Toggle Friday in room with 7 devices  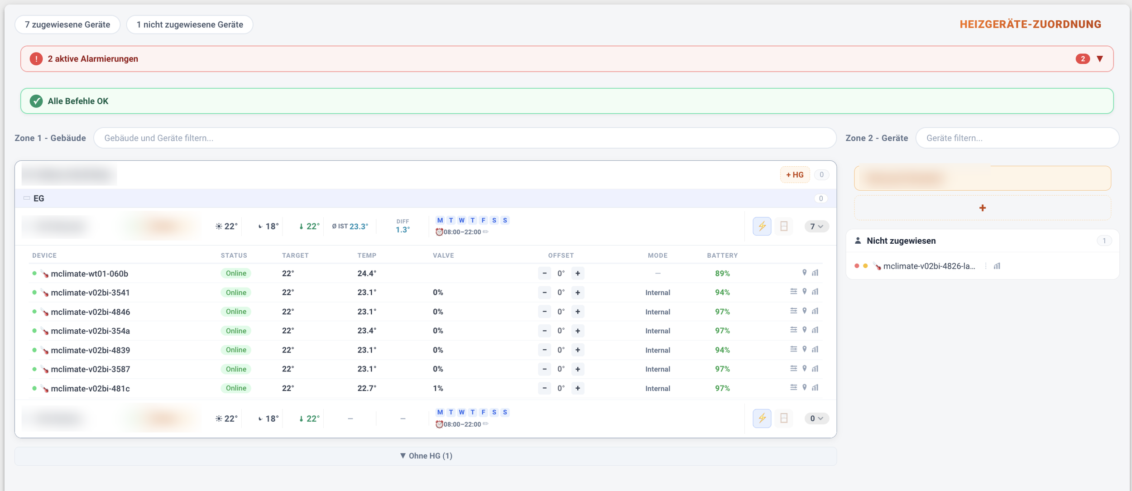pyautogui.click(x=483, y=220)
